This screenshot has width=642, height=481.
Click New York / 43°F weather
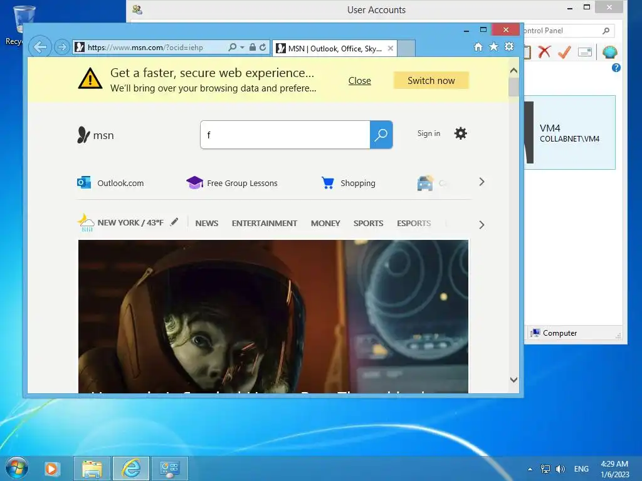tap(121, 223)
